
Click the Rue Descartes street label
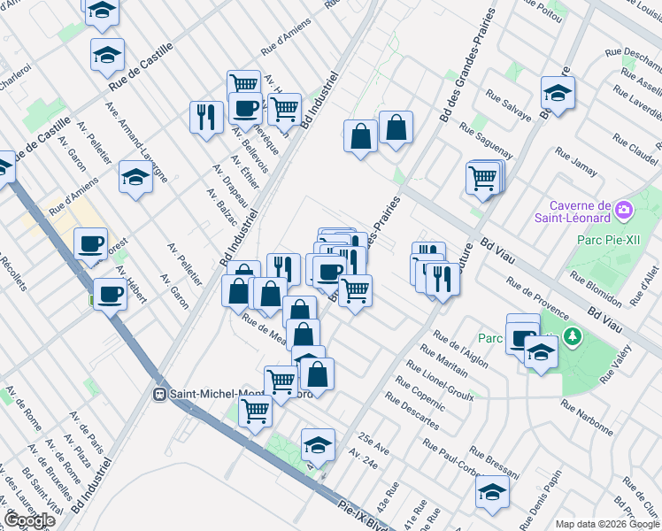pyautogui.click(x=412, y=411)
